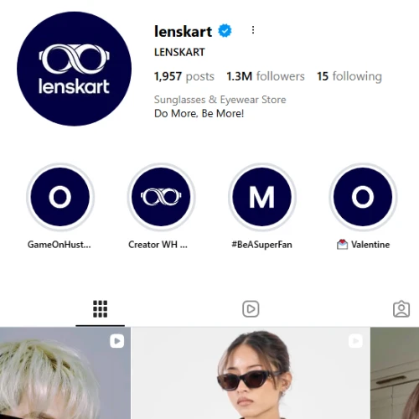Click the lenskart username heading
The width and height of the screenshot is (419, 419).
183,31
